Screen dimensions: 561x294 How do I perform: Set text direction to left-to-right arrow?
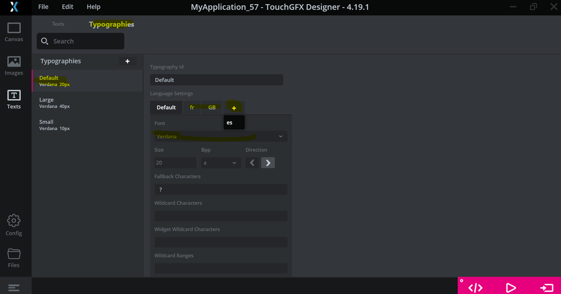[x=268, y=163]
